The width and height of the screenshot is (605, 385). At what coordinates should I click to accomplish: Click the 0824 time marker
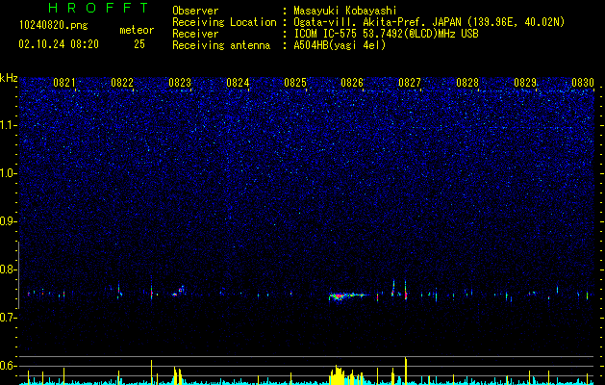(x=238, y=83)
